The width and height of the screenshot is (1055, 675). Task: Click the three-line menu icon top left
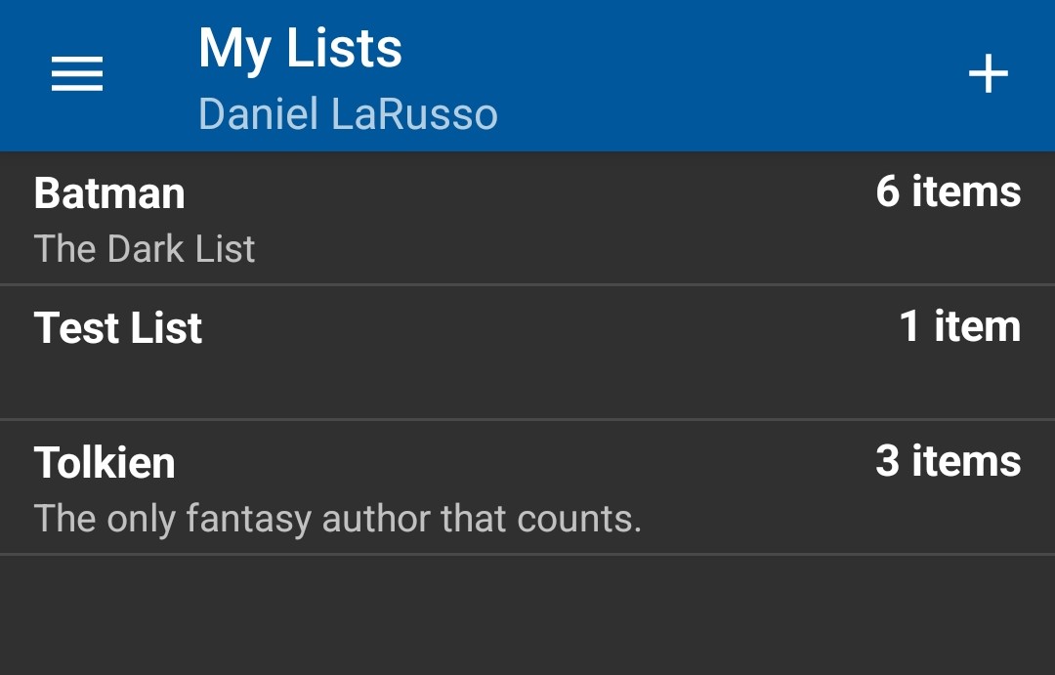pos(75,73)
